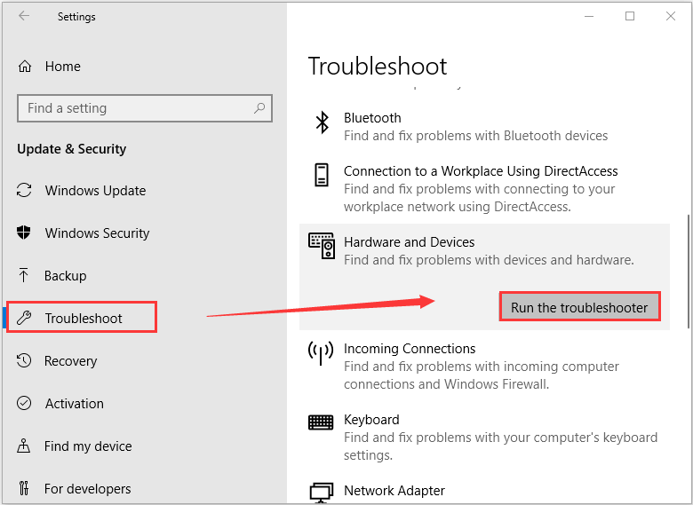Click the Find my device icon
693x505 pixels.
pos(25,446)
